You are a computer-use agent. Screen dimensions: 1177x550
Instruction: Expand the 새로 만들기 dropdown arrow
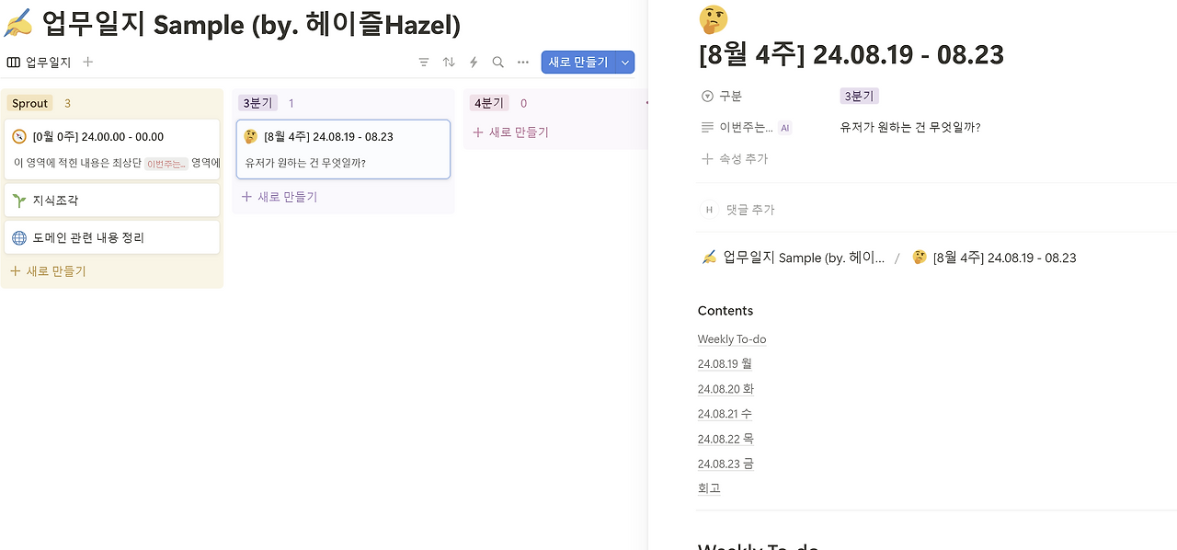point(625,63)
